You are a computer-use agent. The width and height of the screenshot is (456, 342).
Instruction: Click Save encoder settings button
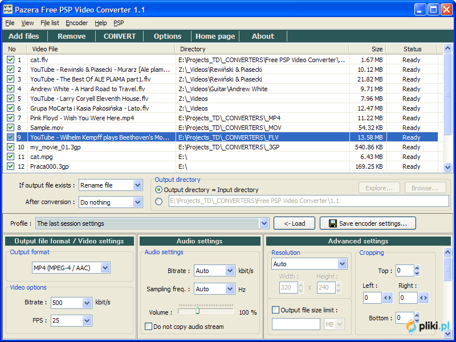pos(368,223)
